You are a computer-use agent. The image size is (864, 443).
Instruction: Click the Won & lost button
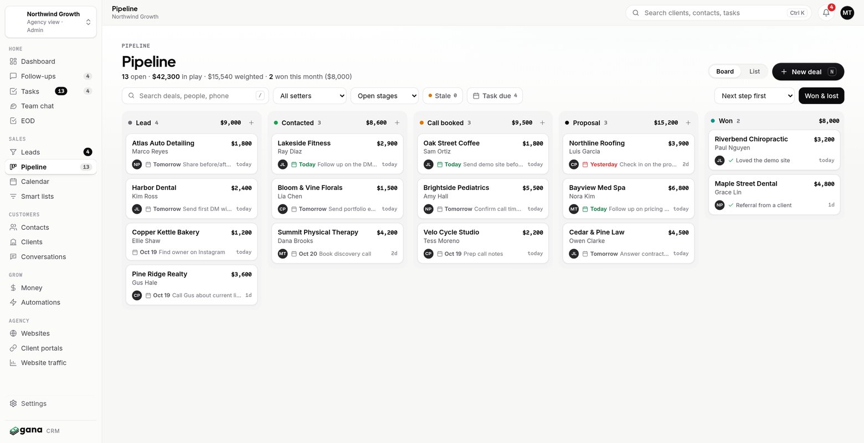[821, 96]
